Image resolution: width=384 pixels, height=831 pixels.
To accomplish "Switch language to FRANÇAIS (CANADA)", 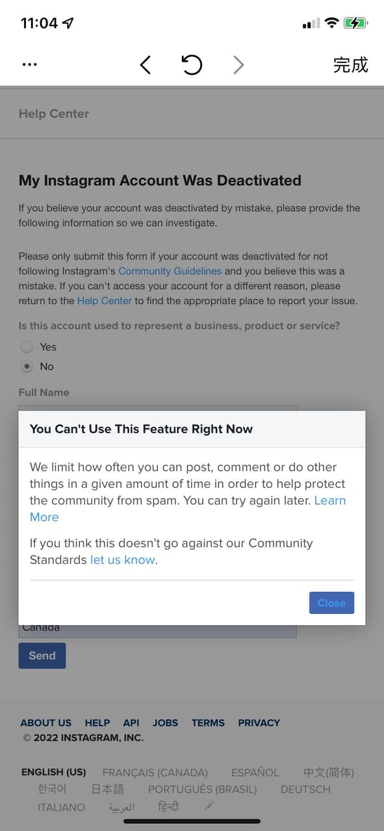I will point(155,773).
